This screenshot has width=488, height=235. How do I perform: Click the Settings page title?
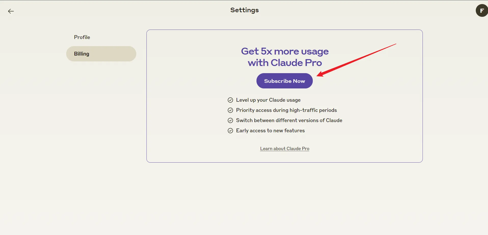pyautogui.click(x=245, y=10)
